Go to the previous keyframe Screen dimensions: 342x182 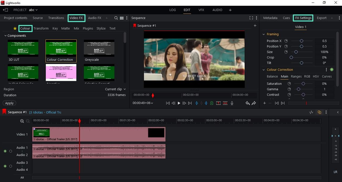pyautogui.click(x=277, y=103)
